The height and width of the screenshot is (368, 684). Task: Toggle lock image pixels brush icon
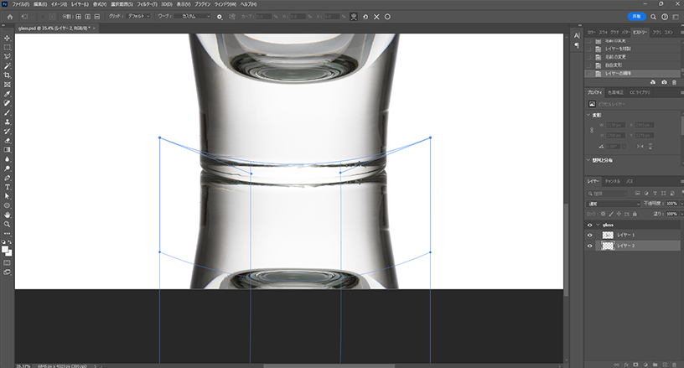(x=611, y=214)
